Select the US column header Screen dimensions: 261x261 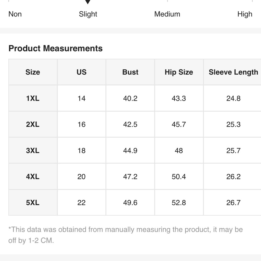tap(81, 72)
